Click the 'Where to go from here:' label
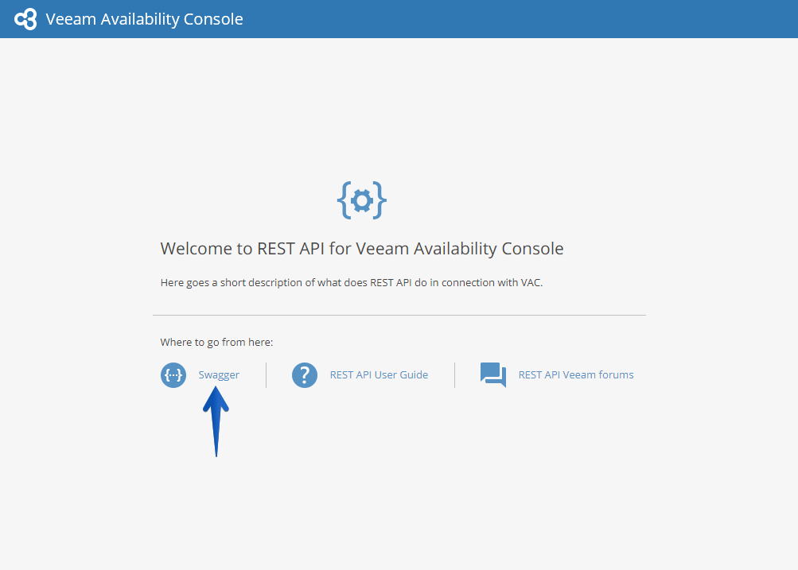The height and width of the screenshot is (570, 798). coord(216,342)
